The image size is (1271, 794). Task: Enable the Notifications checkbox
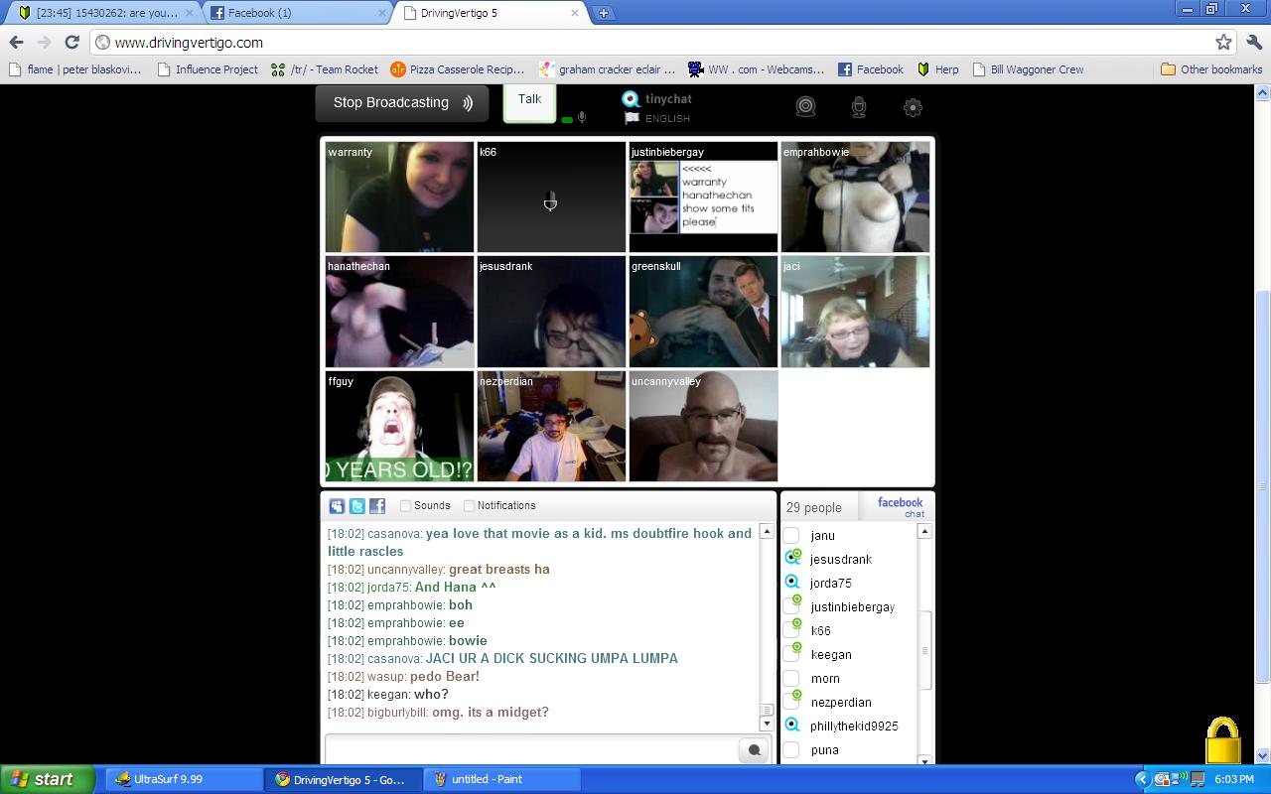tap(470, 506)
